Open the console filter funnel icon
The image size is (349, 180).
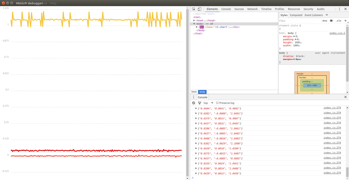point(199,103)
